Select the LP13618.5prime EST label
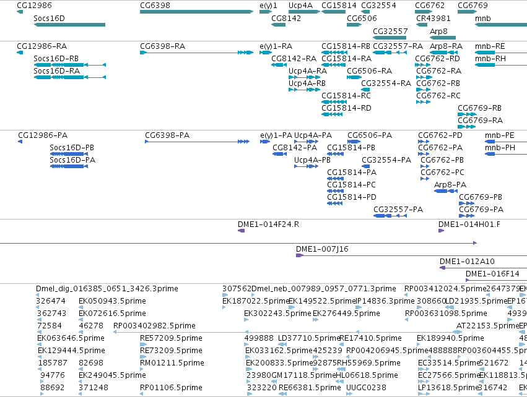Screen dimensions: 527x397 pos(448,388)
